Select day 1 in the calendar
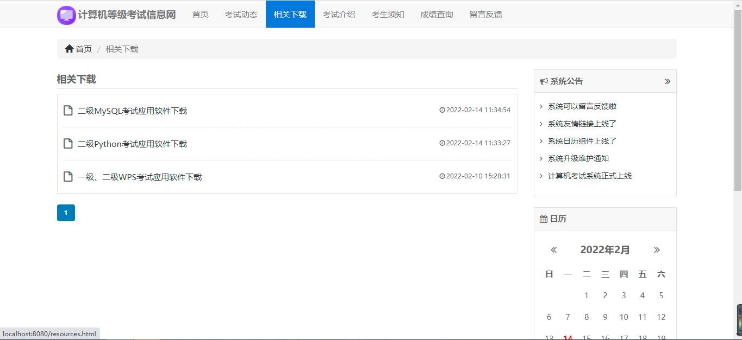Viewport: 742px width, 340px height. [587, 296]
